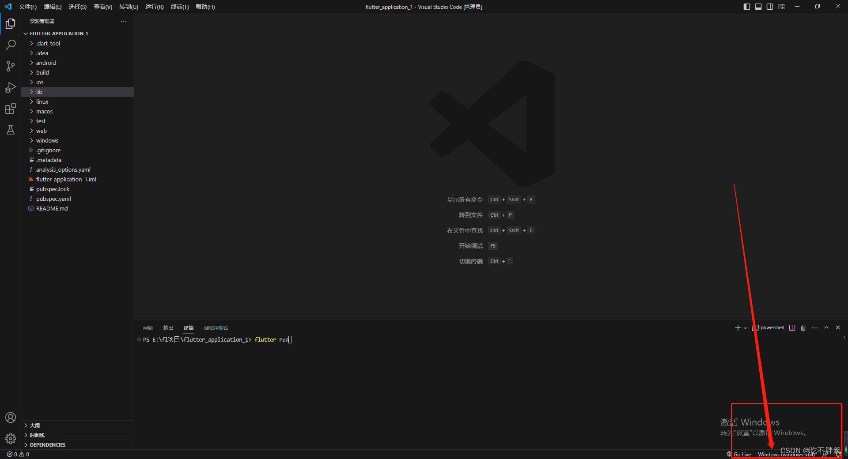Viewport: 848px width, 459px height.
Task: Collapse the FLUTTER_APPLICATION_1 root folder
Action: tap(77, 34)
